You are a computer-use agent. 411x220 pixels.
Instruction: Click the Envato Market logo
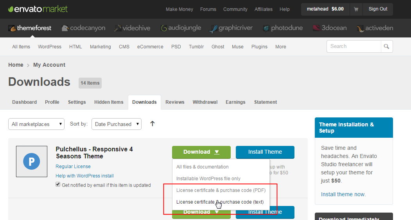[38, 9]
